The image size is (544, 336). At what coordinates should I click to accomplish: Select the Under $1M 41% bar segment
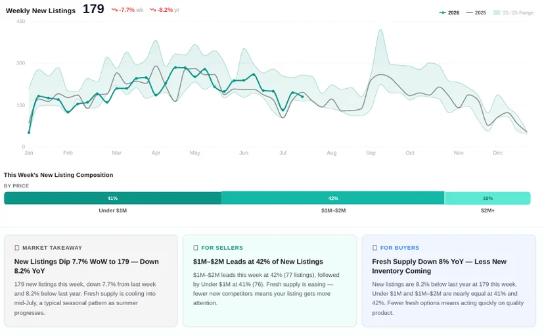112,198
